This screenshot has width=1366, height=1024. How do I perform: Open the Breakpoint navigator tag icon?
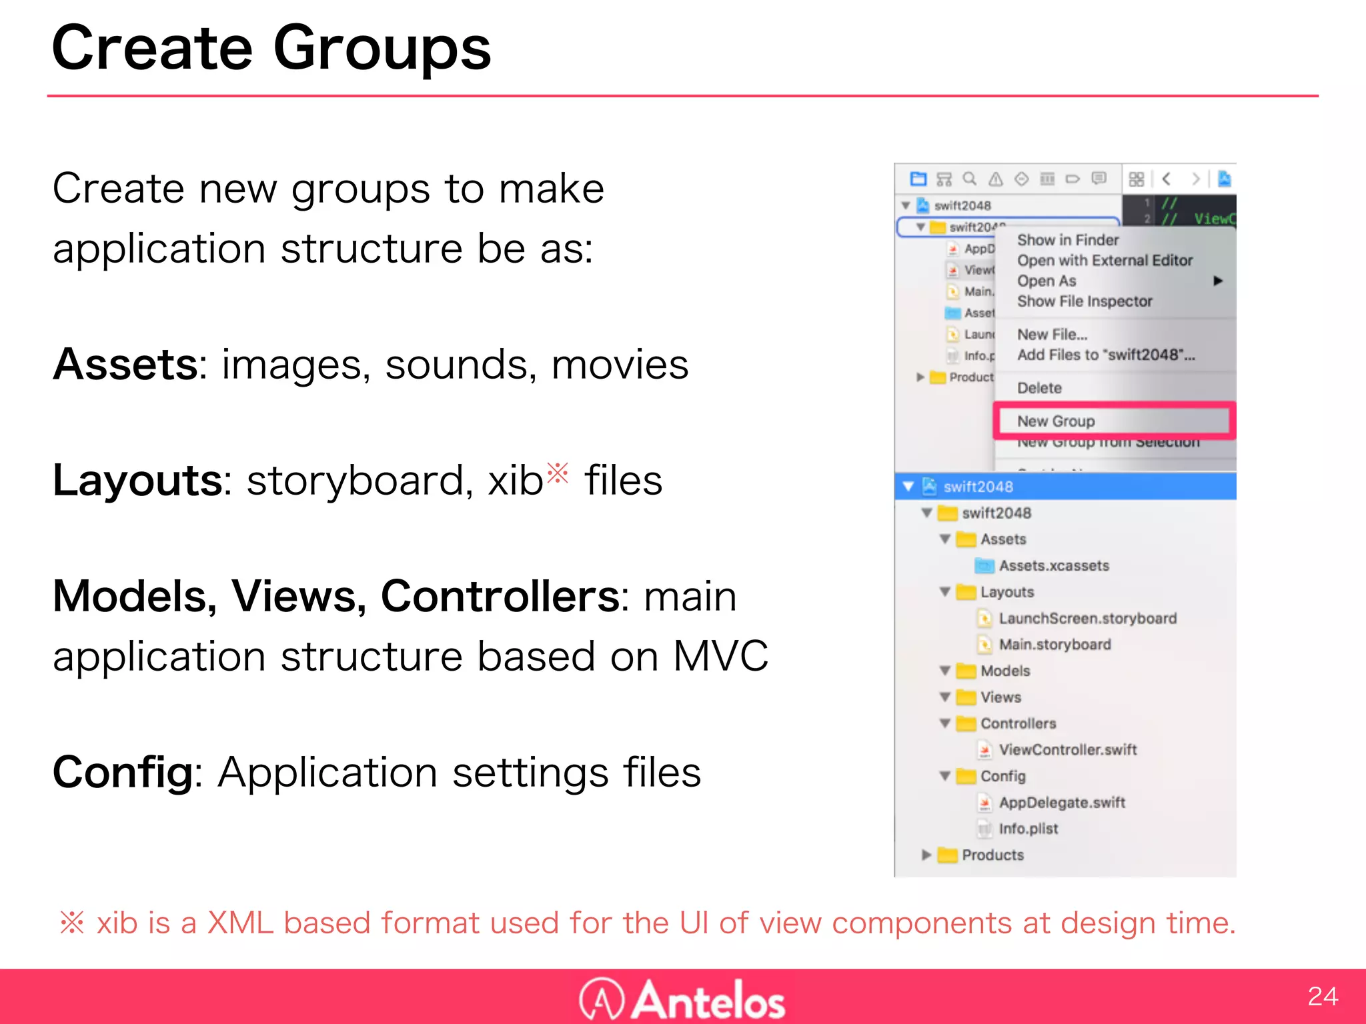(1073, 179)
